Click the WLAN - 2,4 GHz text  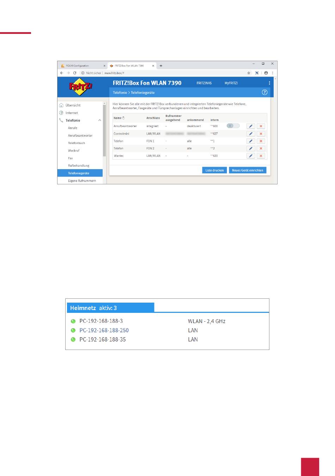207,321
